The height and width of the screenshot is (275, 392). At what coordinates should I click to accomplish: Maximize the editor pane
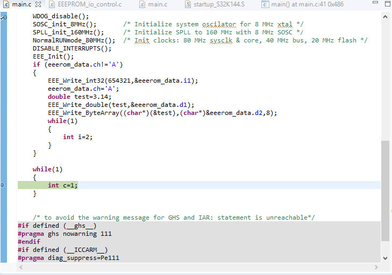[x=388, y=4]
